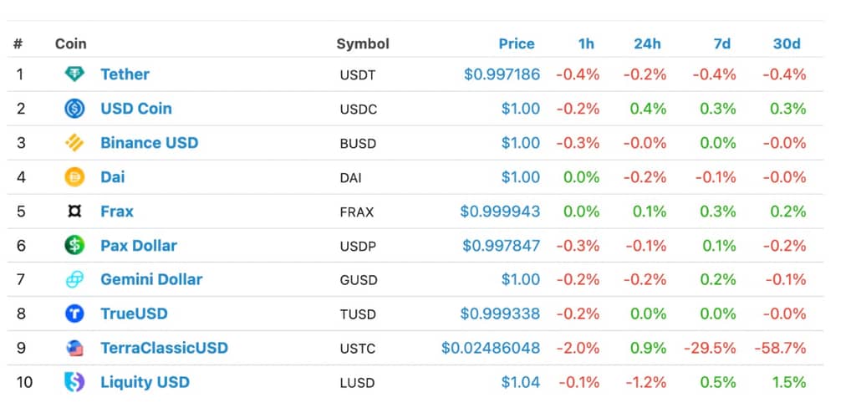This screenshot has height=408, width=856.
Task: Click the Frax logo icon
Action: click(74, 212)
